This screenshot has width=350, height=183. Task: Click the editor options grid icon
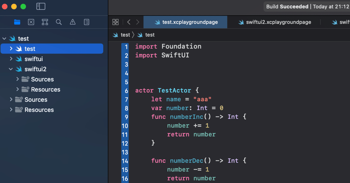point(115,22)
